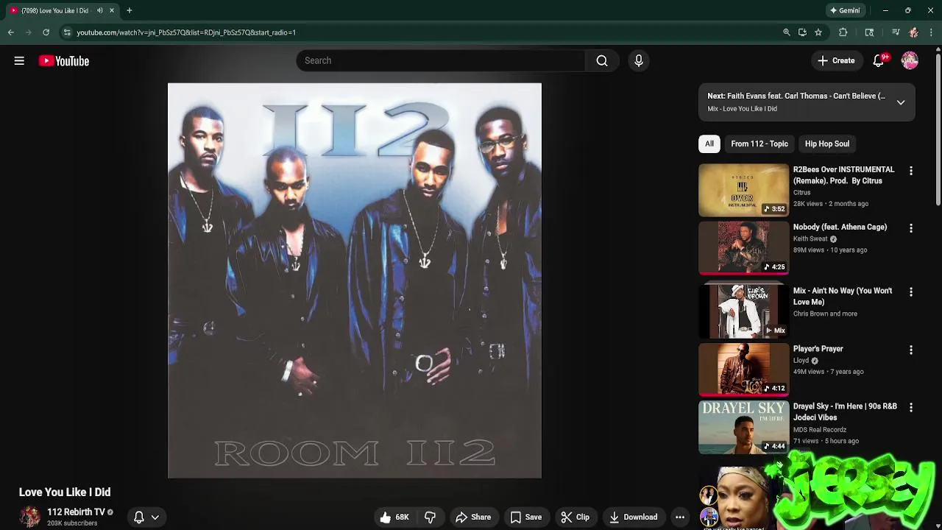Open the Chrome three-dot menu
This screenshot has width=942, height=530.
tap(931, 32)
